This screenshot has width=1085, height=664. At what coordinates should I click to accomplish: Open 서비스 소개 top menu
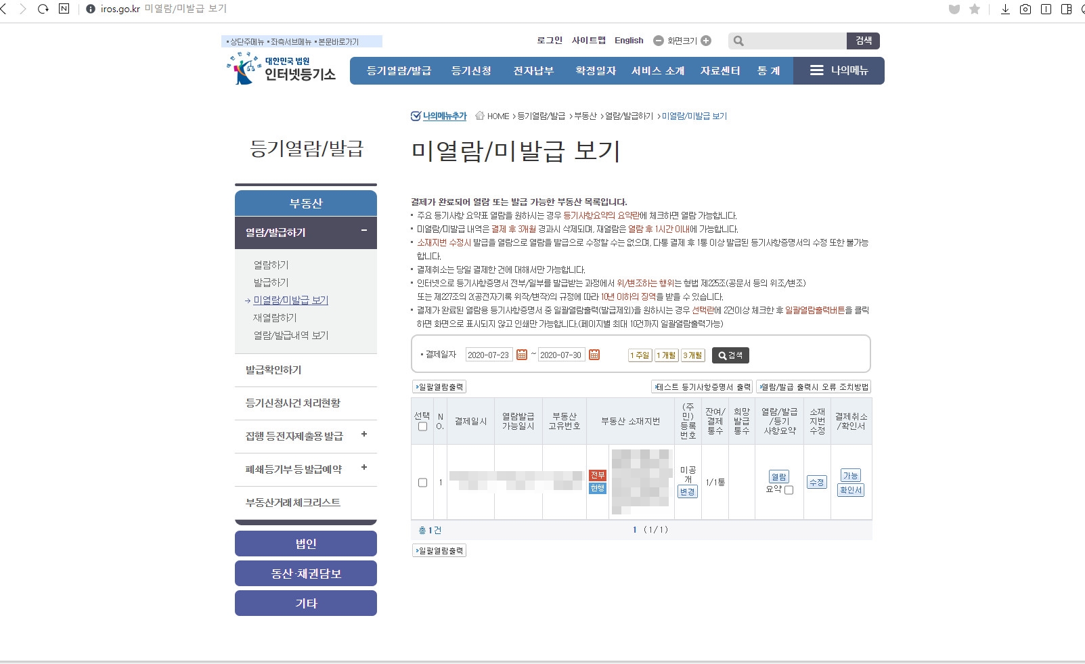[x=658, y=70]
